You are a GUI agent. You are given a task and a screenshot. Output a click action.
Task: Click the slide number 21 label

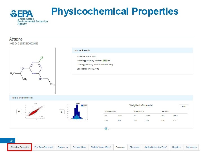tap(12, 141)
